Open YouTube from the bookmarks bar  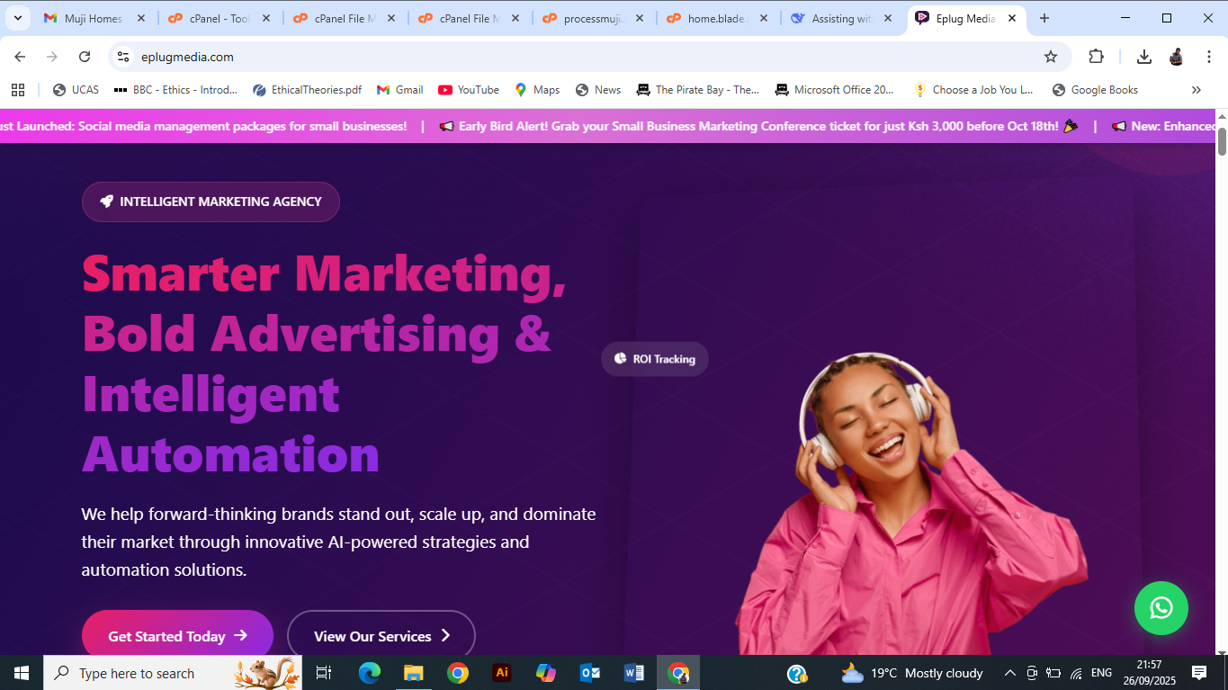coord(470,89)
